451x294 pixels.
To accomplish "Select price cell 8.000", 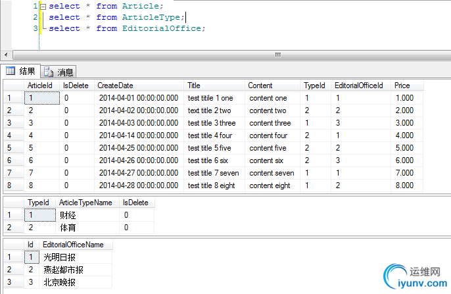I will pyautogui.click(x=407, y=185).
